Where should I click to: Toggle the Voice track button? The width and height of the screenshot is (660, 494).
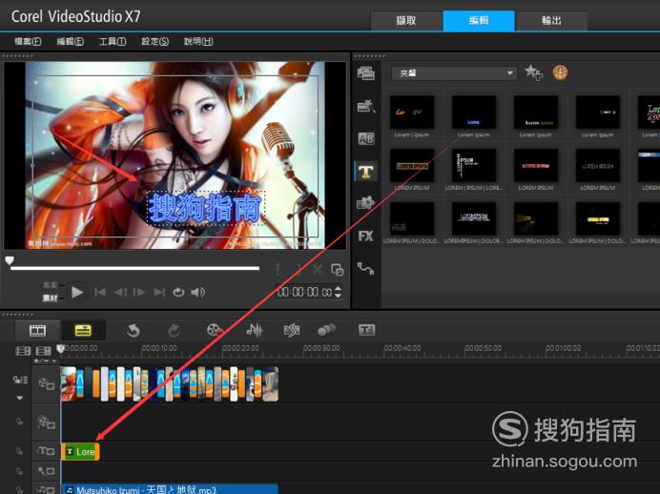click(x=47, y=471)
